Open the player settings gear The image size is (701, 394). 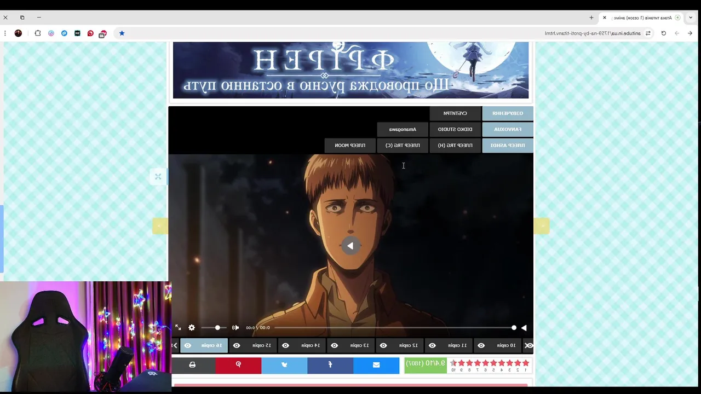tap(192, 328)
